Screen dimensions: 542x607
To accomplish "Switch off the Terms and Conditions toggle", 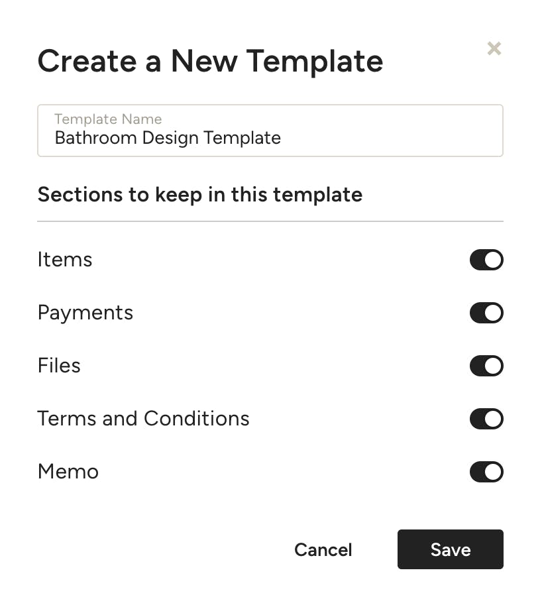I will pos(486,419).
